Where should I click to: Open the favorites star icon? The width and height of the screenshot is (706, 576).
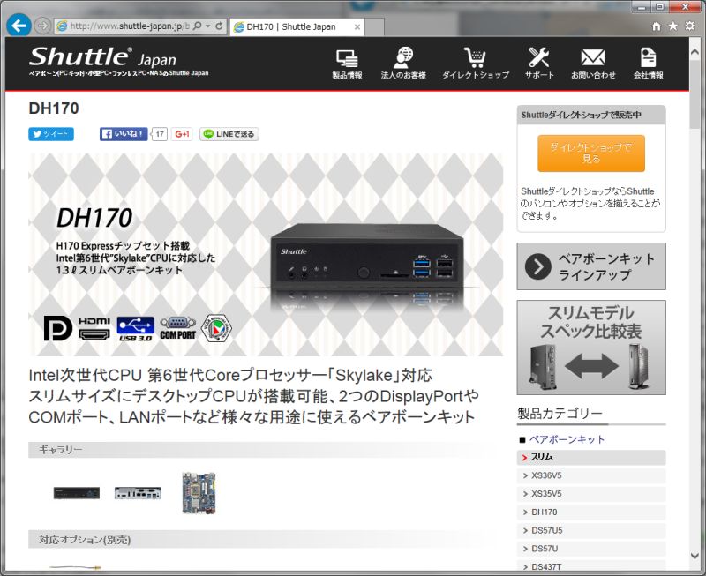(x=673, y=26)
